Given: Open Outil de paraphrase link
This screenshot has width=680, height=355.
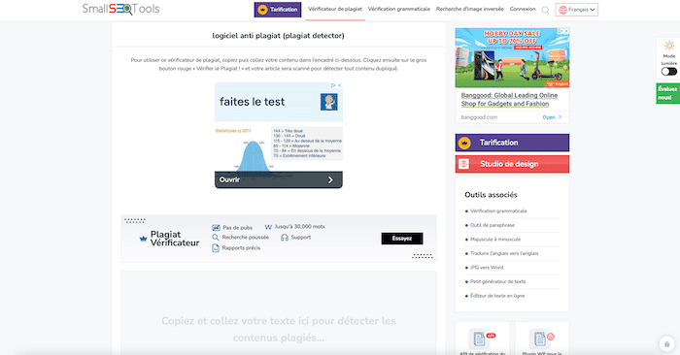Looking at the screenshot, I should point(493,225).
